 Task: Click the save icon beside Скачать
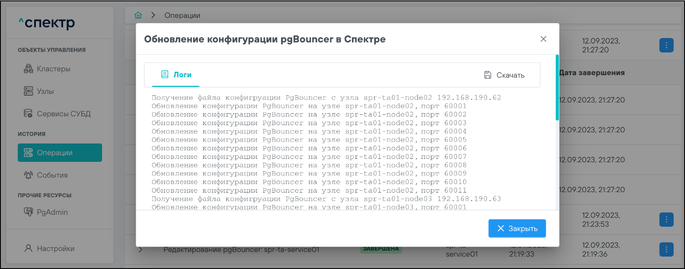pos(488,75)
